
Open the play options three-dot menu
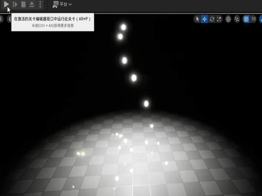(x=40, y=4)
